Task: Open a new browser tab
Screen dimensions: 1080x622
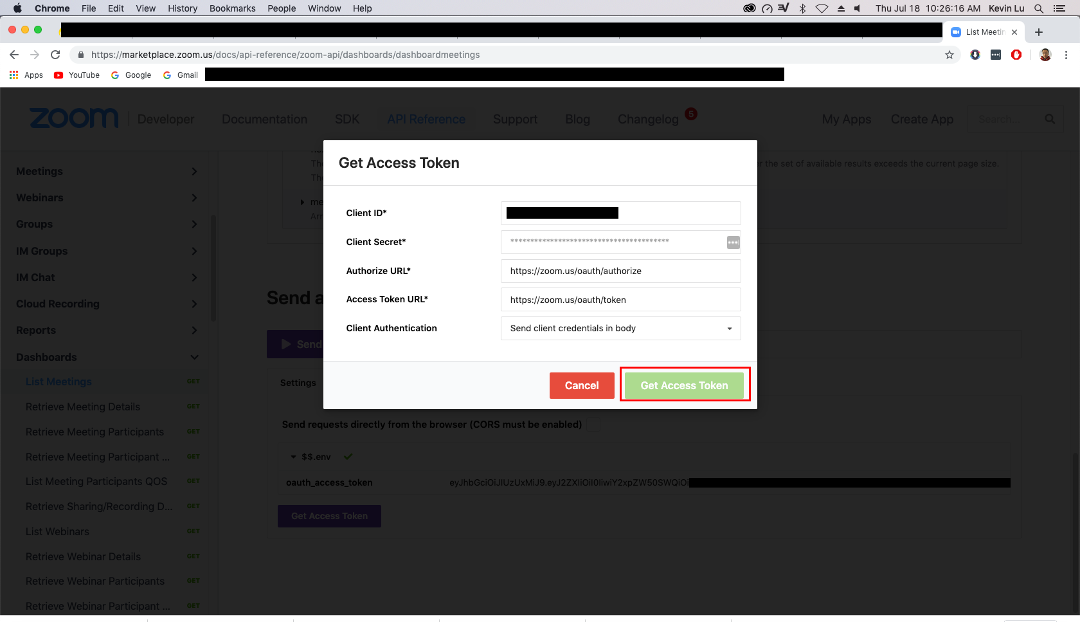Action: point(1039,32)
